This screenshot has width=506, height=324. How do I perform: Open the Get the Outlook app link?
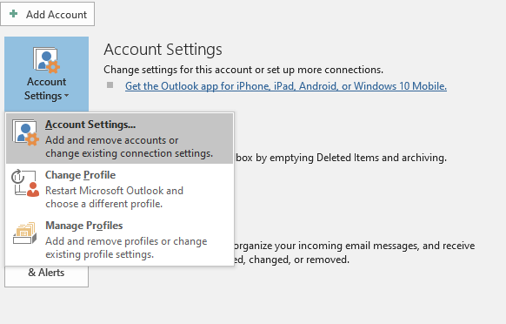click(286, 86)
